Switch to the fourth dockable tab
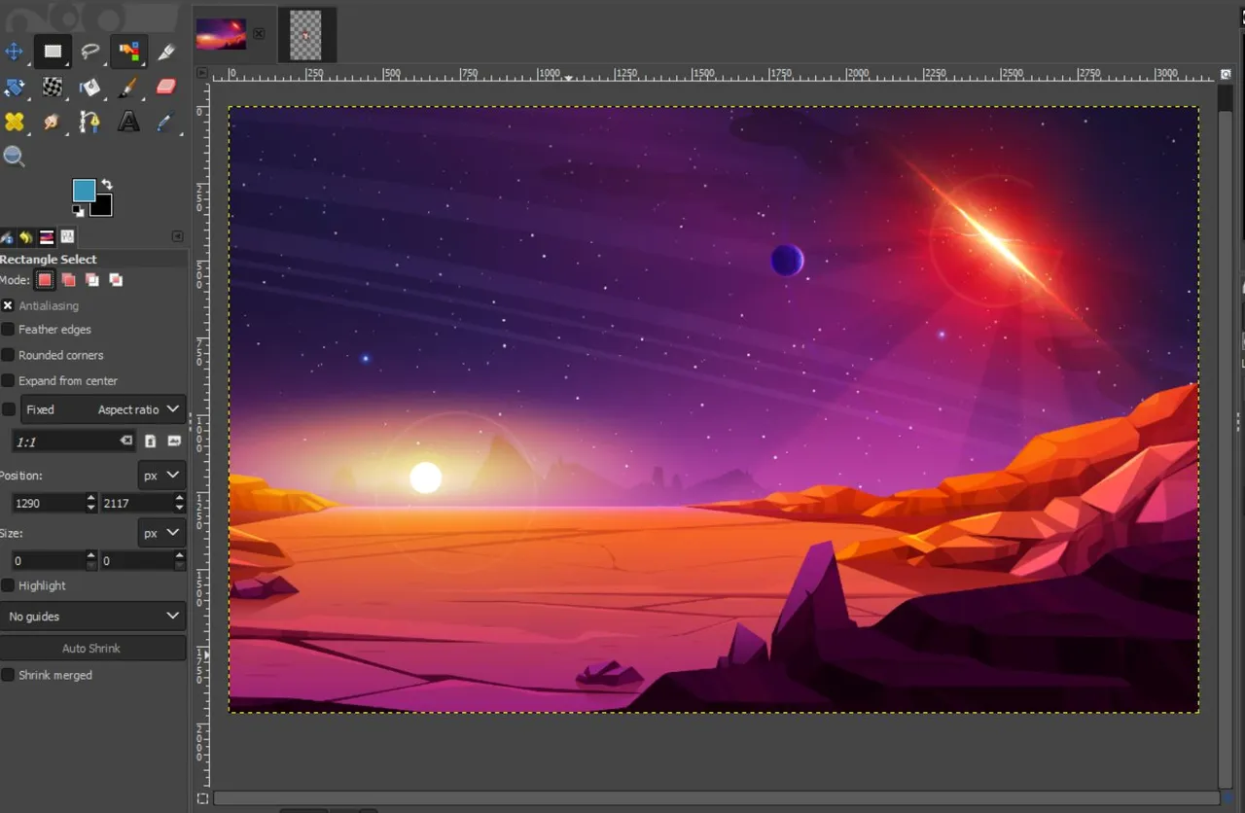 (67, 236)
